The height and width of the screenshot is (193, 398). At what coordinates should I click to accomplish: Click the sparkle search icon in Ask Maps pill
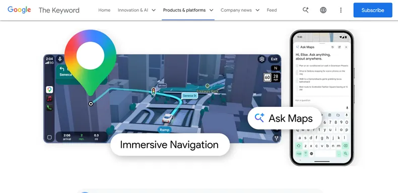click(259, 118)
